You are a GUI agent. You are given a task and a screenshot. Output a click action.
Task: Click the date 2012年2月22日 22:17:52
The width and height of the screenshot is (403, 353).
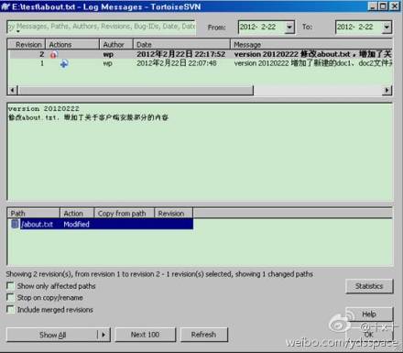(181, 54)
